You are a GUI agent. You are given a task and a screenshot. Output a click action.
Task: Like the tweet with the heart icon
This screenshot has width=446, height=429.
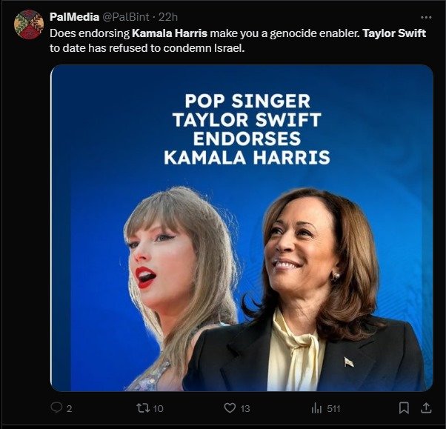230,408
